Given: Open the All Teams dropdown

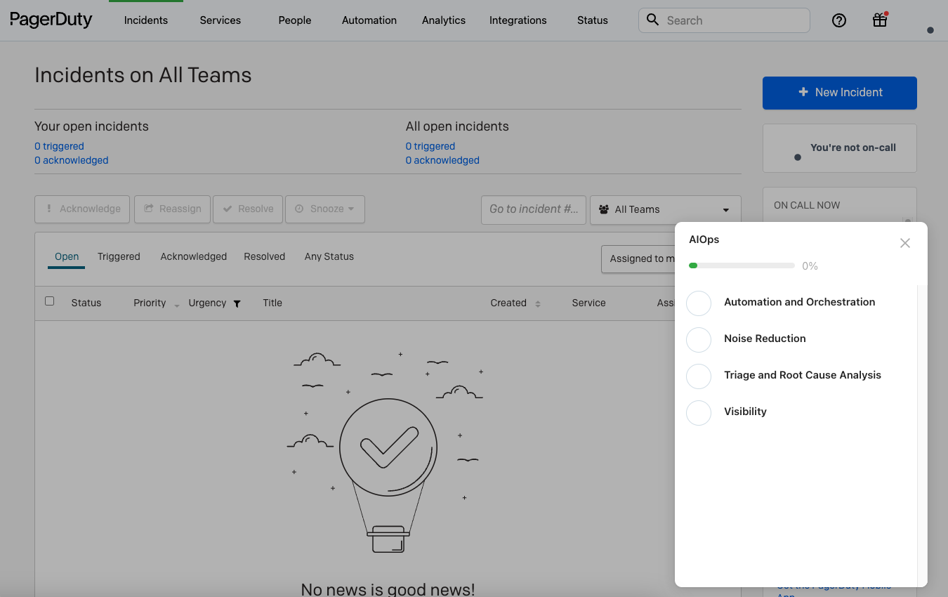Looking at the screenshot, I should [664, 209].
